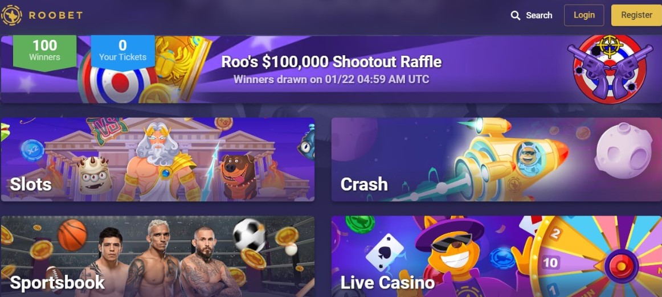662x297 pixels.
Task: Click the Login button
Action: 584,15
